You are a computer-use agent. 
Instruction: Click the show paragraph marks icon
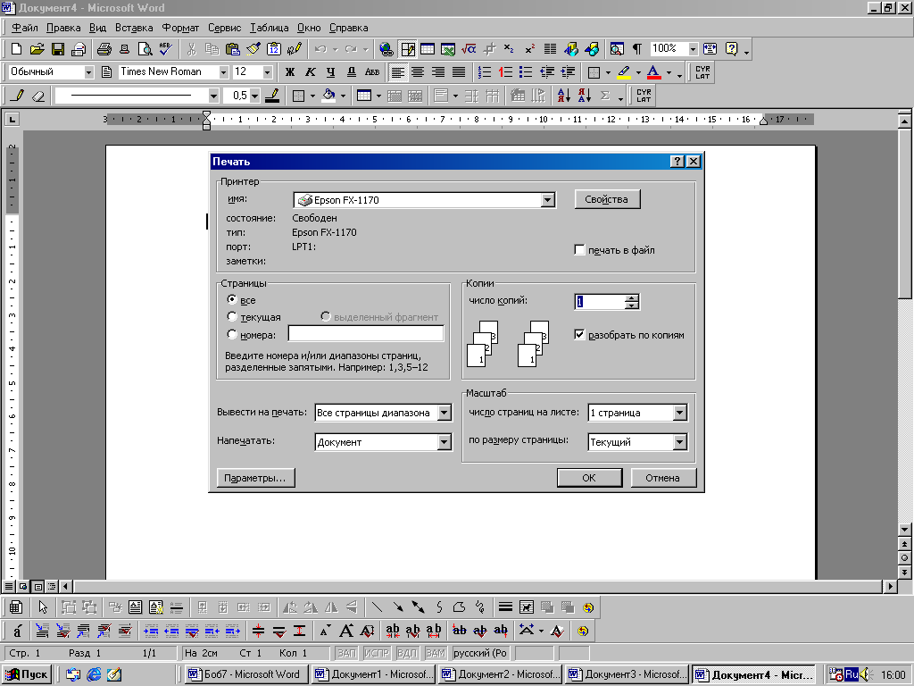(637, 49)
